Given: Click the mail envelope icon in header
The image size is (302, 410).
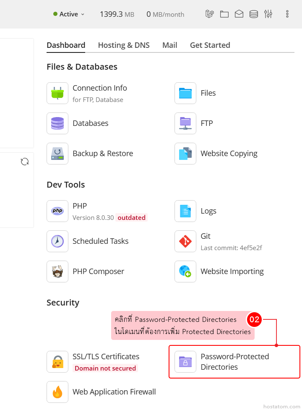Looking at the screenshot, I should tap(239, 14).
